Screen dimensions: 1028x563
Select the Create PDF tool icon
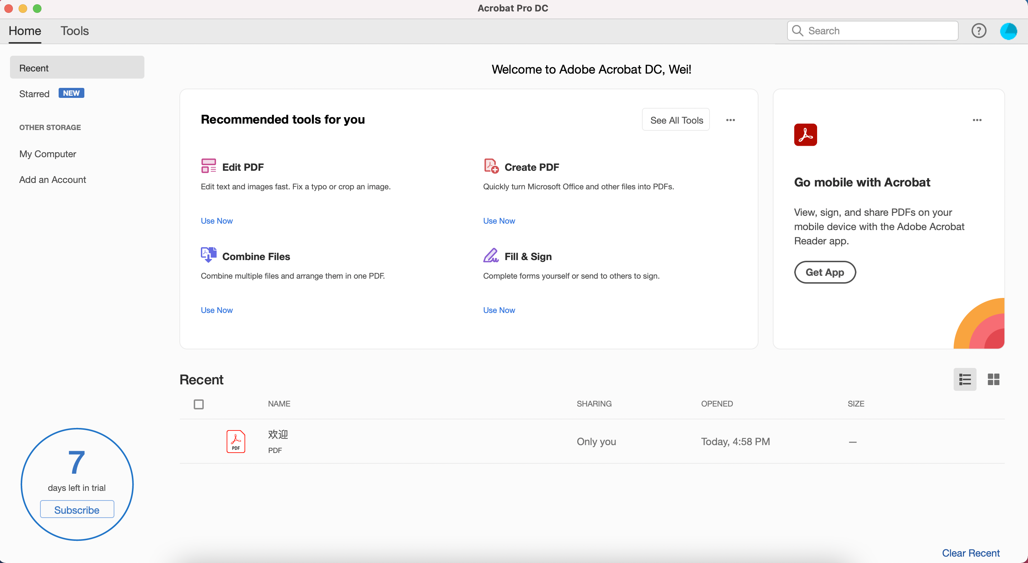[490, 166]
